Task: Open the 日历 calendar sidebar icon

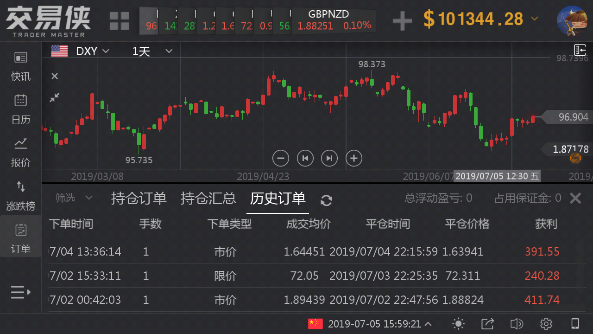Action: [21, 109]
